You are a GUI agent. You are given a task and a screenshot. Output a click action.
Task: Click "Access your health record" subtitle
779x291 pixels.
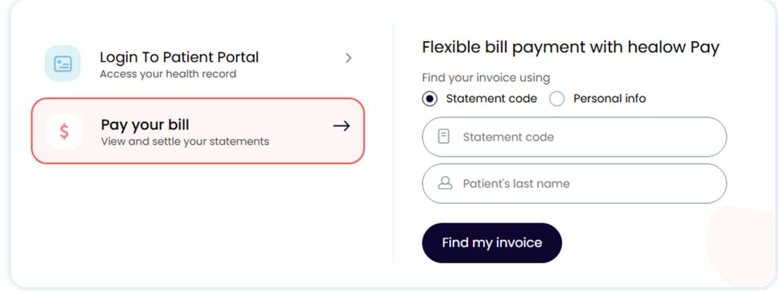point(168,74)
